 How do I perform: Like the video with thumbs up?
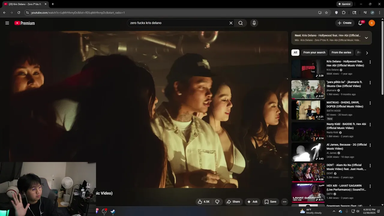point(203,202)
